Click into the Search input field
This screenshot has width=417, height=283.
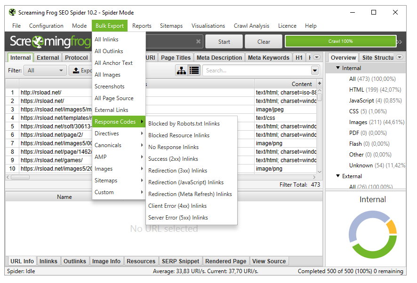257,71
